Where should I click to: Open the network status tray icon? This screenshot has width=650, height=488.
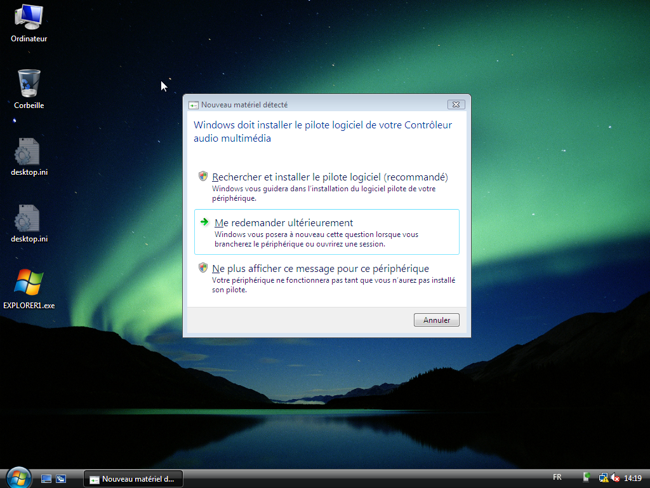603,478
